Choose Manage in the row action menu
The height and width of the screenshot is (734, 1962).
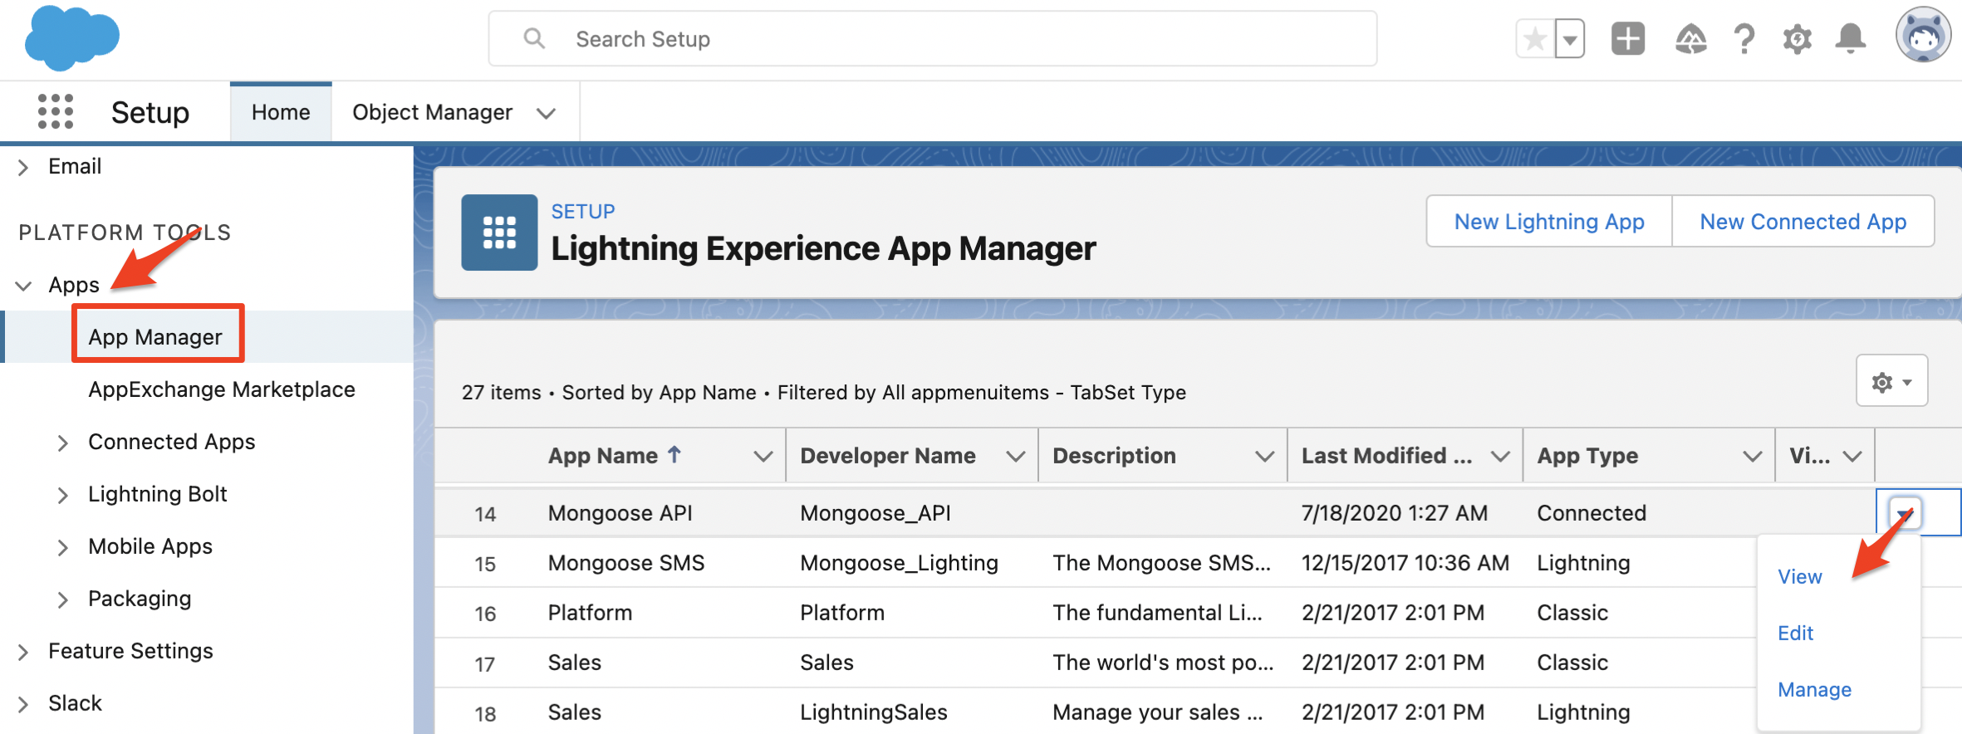[x=1814, y=690]
